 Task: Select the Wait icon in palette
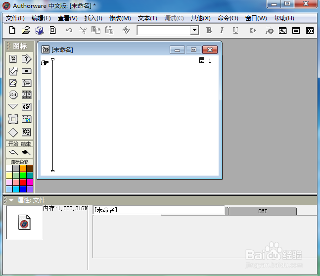(13, 95)
